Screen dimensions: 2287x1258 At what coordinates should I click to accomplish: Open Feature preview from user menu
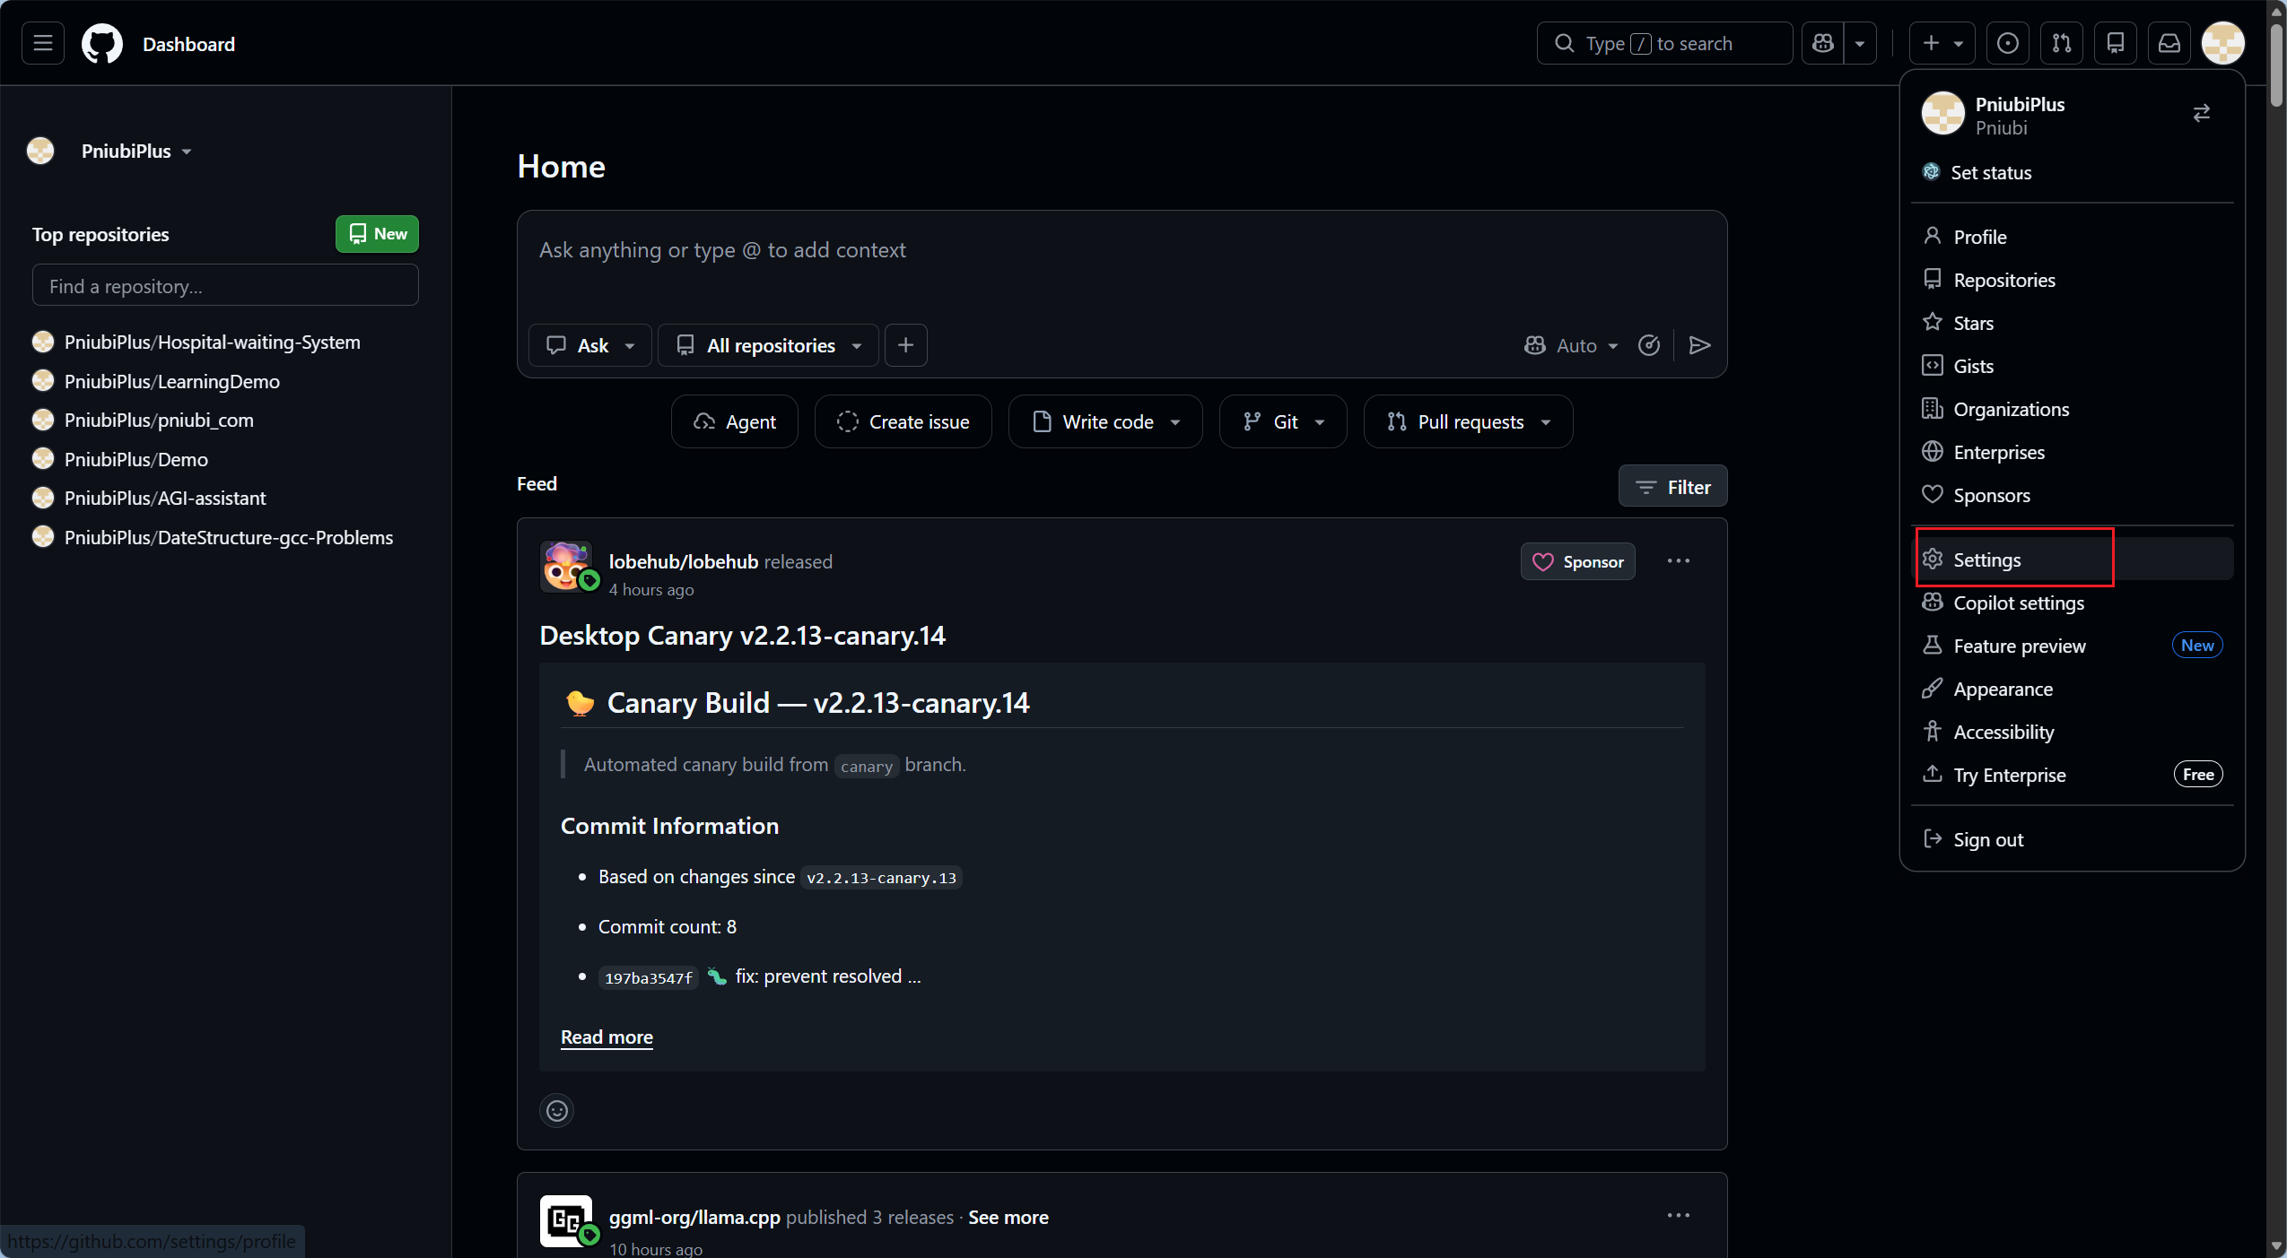pyautogui.click(x=2073, y=646)
